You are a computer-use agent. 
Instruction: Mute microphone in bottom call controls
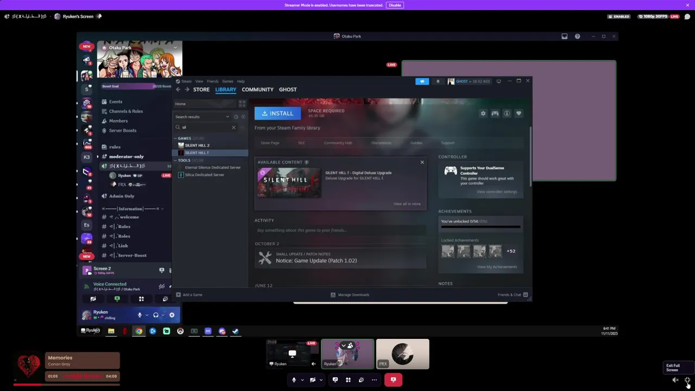tap(294, 380)
